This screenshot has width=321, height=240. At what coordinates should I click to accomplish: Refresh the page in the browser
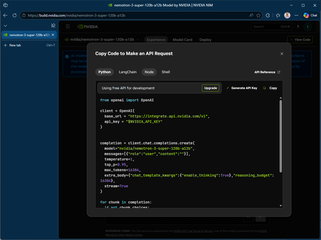15,15
